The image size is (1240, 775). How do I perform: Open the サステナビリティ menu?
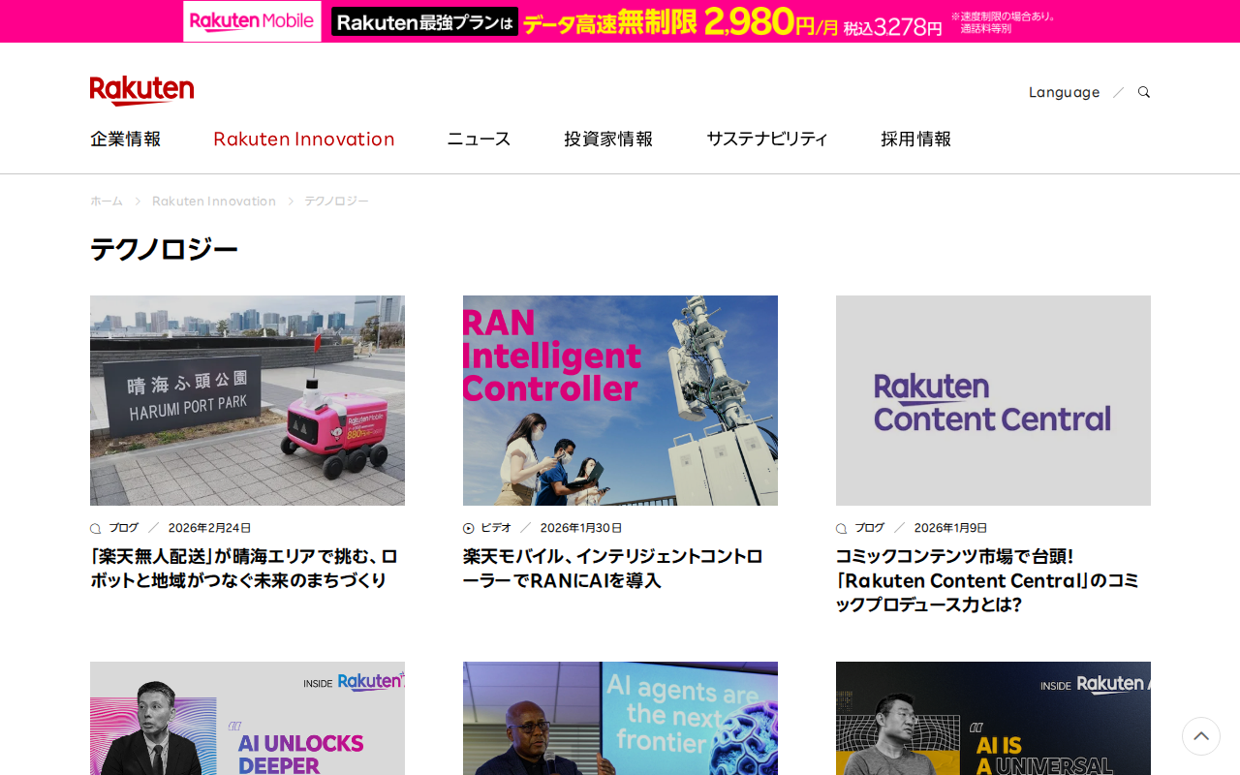click(767, 139)
